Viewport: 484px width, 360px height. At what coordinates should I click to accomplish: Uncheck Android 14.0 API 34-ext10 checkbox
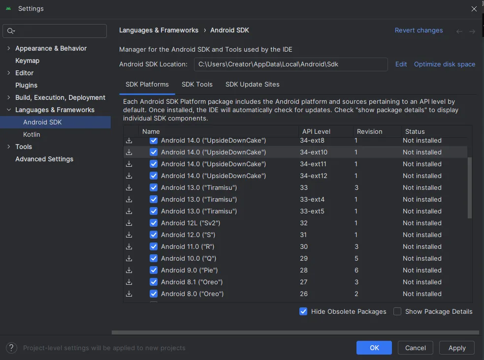(154, 152)
